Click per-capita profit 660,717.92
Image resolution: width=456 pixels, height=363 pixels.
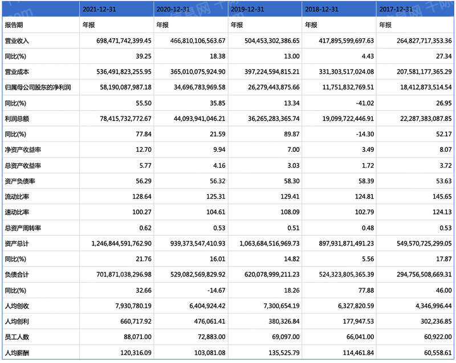pyautogui.click(x=136, y=322)
